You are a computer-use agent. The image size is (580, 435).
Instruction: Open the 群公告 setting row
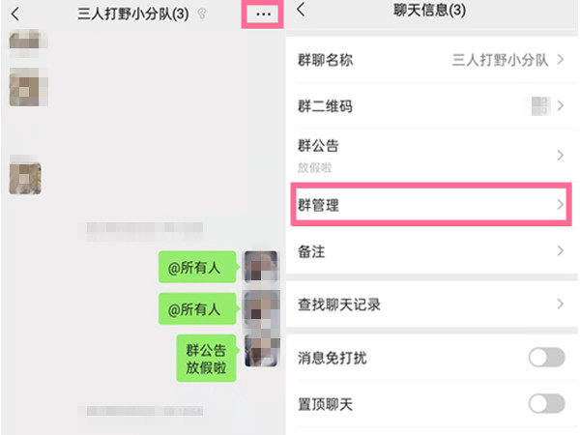(x=425, y=155)
